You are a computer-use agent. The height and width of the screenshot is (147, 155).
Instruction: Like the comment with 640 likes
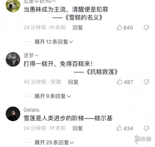(119, 27)
